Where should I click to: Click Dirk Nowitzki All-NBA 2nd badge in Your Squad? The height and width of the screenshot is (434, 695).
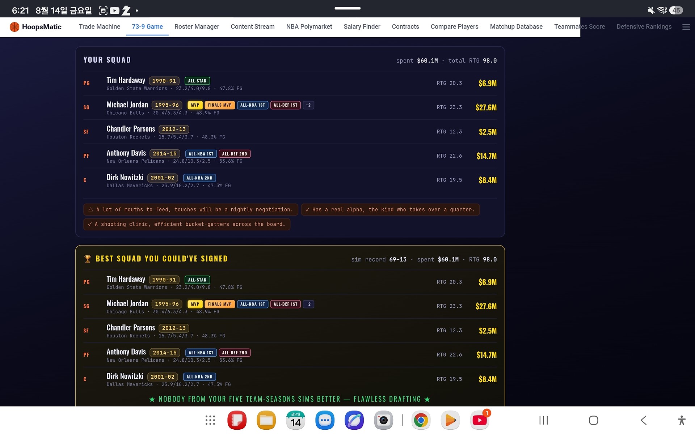[x=199, y=178]
